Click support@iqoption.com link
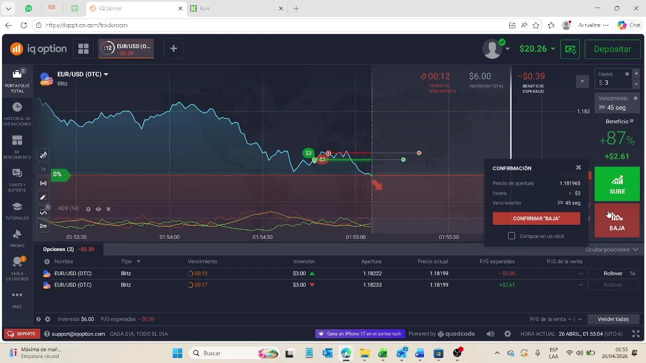 78,334
